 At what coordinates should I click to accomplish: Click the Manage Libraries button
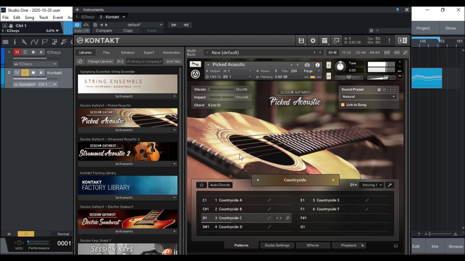coord(100,62)
